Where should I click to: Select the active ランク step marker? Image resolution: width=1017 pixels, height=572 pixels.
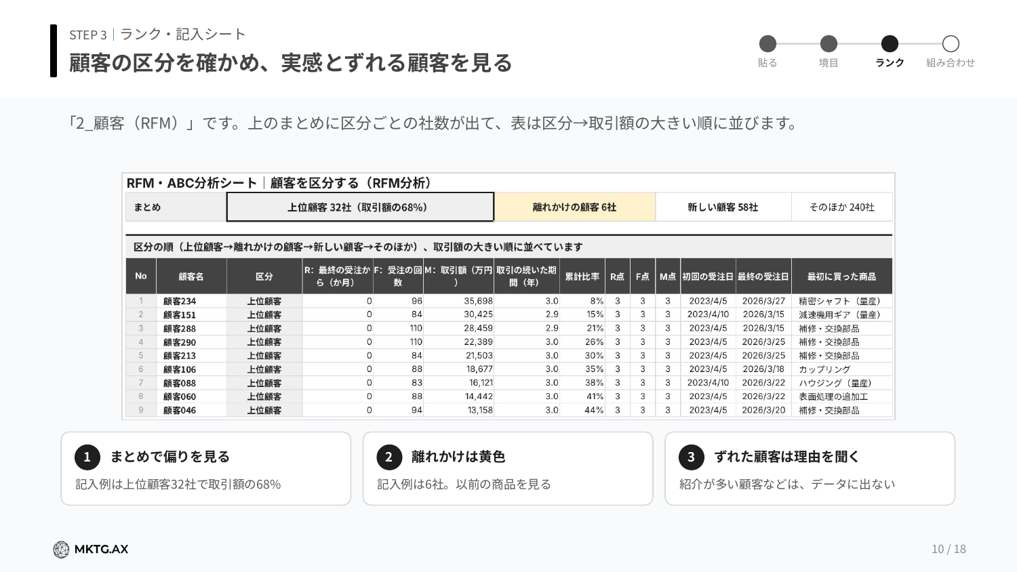890,44
